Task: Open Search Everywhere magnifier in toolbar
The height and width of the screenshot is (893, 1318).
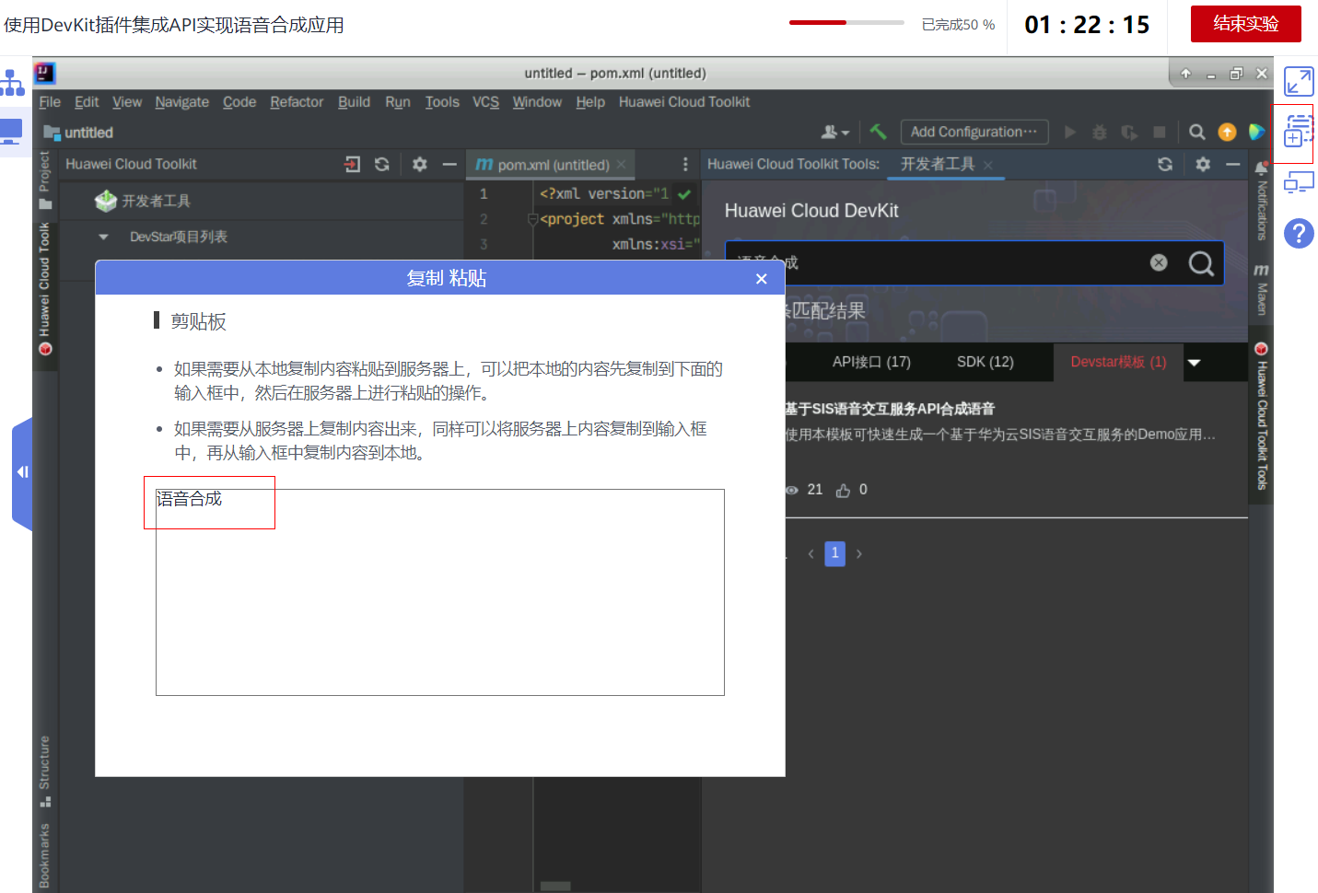Action: [x=1196, y=133]
